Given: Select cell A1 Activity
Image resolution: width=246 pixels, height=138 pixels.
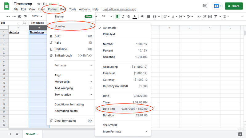Looking at the screenshot, I should point(19,32).
